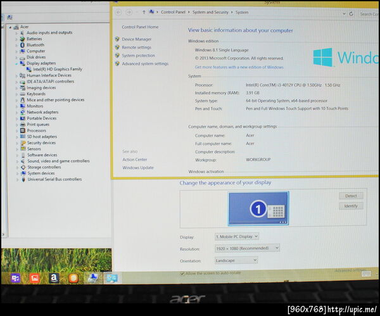Image resolution: width=380 pixels, height=316 pixels.
Task: Expand the Monitors tree node
Action: pyautogui.click(x=16, y=106)
